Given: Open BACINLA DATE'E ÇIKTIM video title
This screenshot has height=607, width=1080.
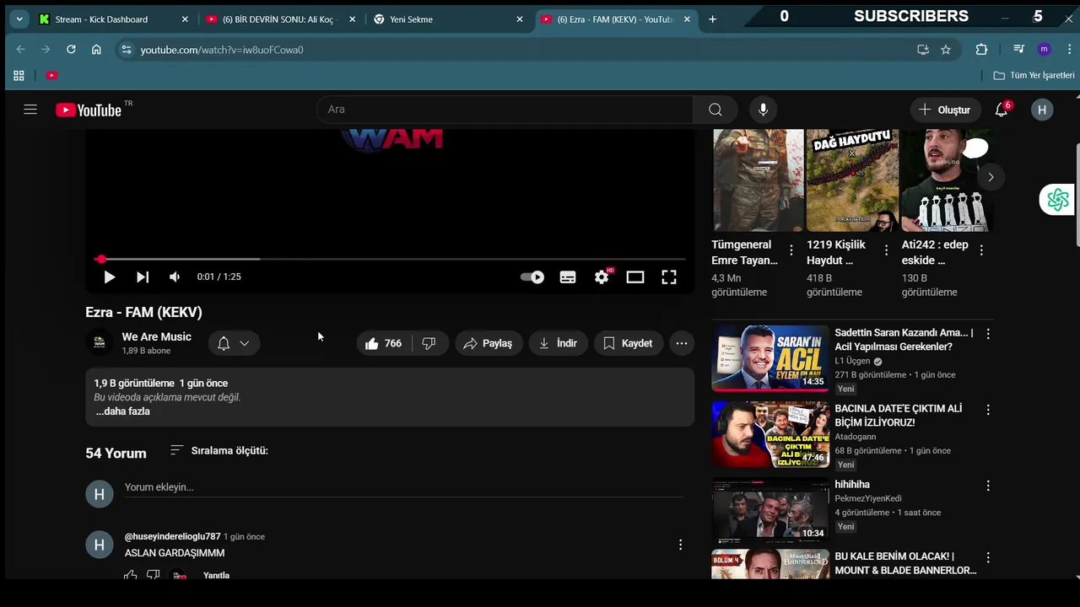Looking at the screenshot, I should pos(898,416).
